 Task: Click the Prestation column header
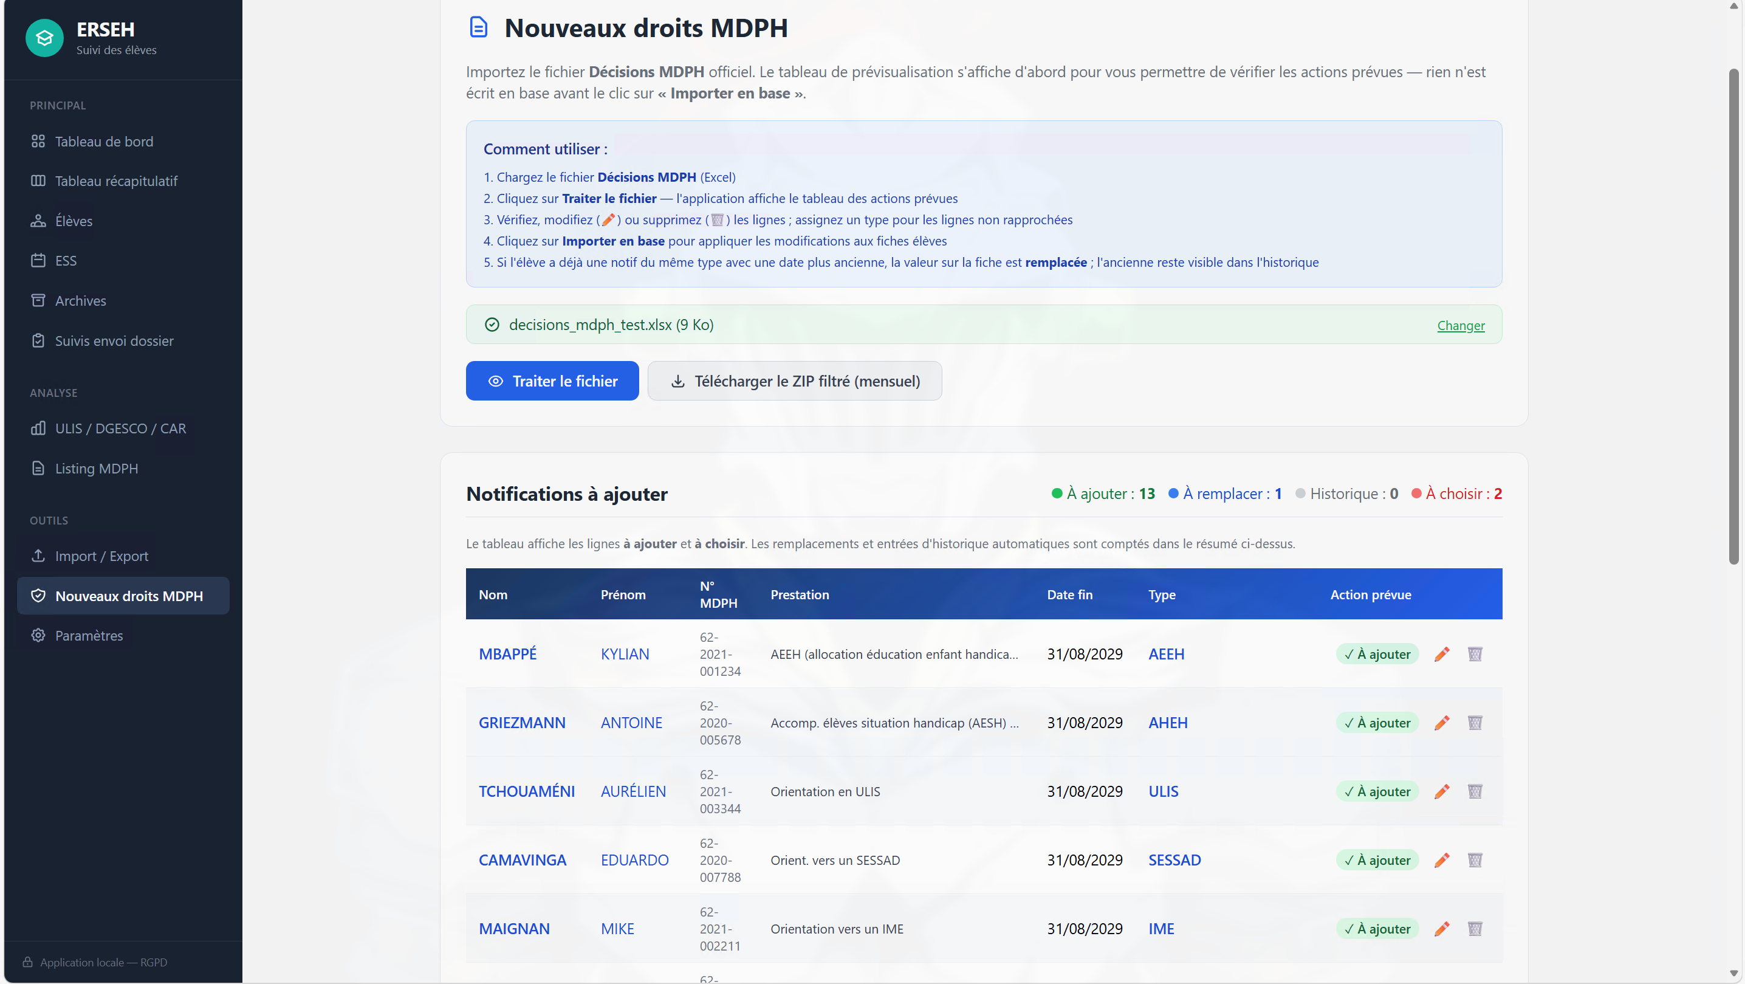800,594
